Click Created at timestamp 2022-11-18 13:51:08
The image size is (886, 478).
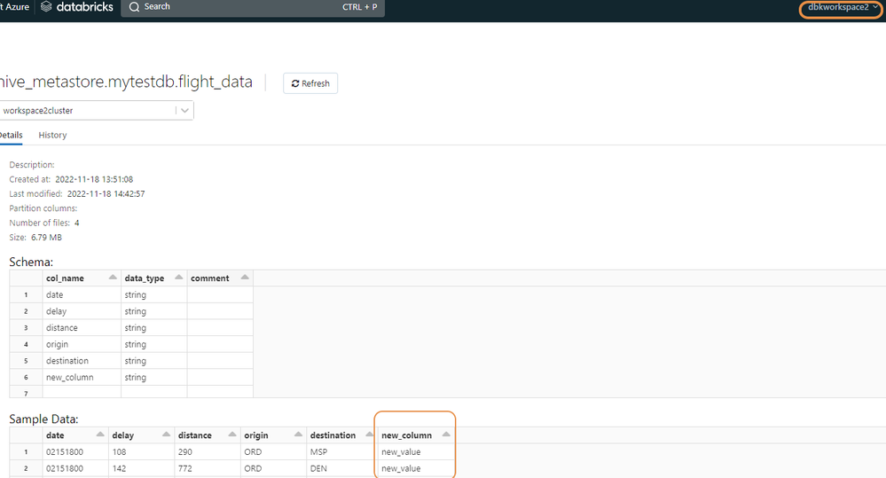coord(94,179)
